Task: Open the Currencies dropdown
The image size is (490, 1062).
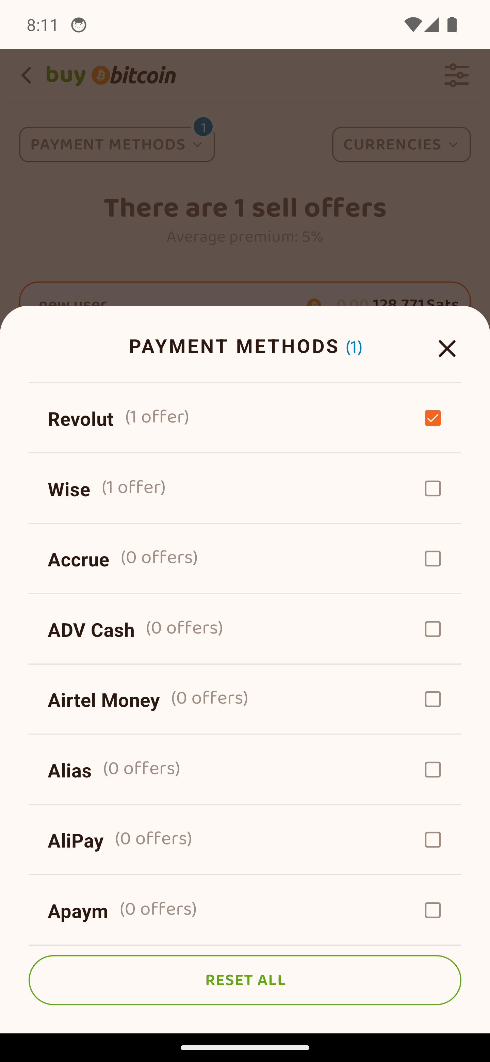Action: [x=401, y=144]
